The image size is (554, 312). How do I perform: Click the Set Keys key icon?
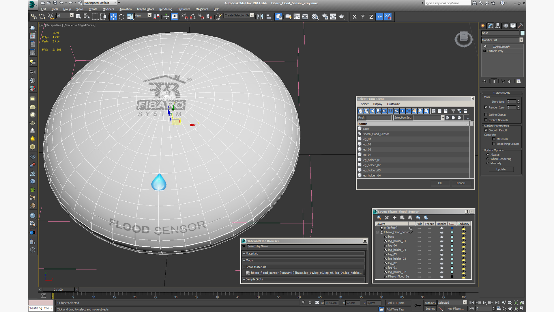point(417,306)
